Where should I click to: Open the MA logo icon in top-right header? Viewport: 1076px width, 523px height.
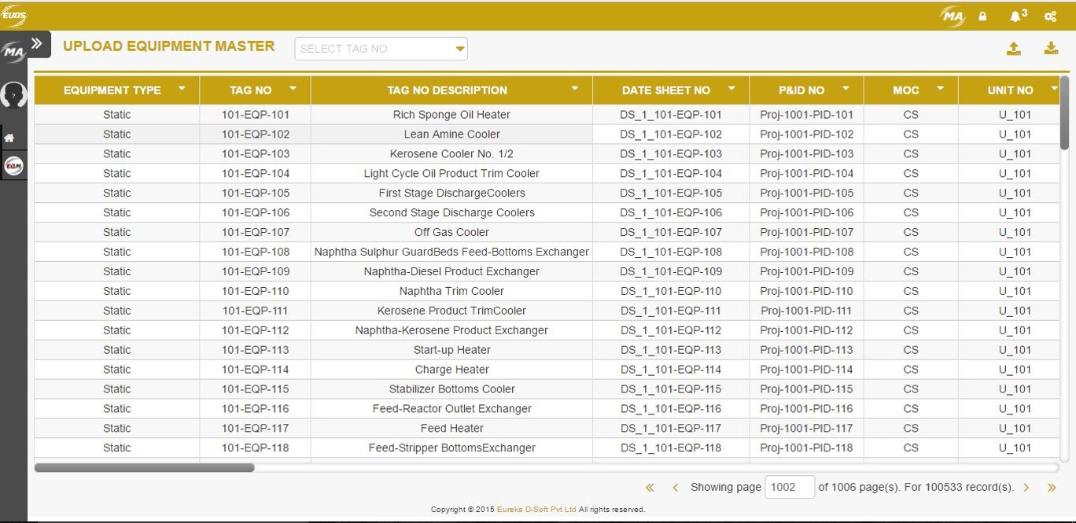click(953, 16)
